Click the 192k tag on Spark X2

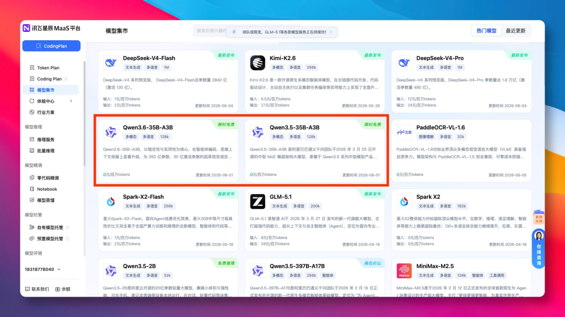461,206
